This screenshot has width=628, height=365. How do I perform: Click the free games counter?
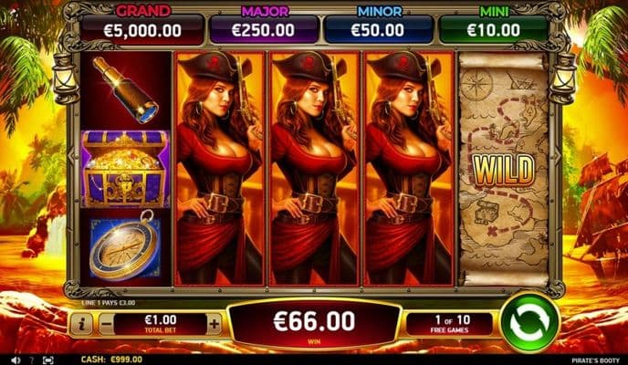click(449, 324)
